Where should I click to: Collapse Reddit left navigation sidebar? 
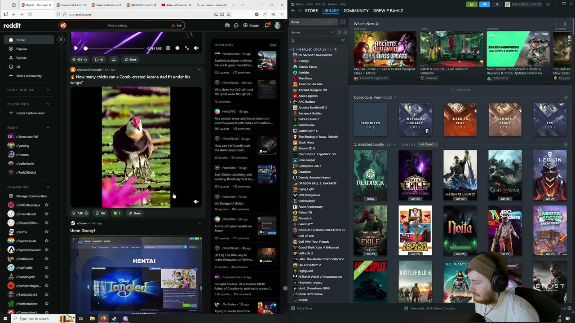point(61,40)
